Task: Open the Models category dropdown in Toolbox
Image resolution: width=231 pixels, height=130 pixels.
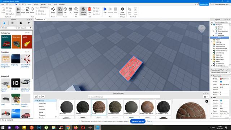Action: pos(9,28)
